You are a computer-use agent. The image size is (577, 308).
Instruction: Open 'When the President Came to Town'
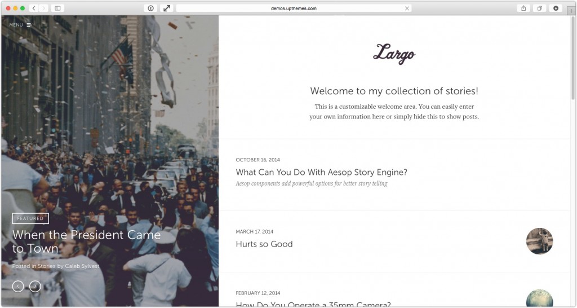[86, 241]
